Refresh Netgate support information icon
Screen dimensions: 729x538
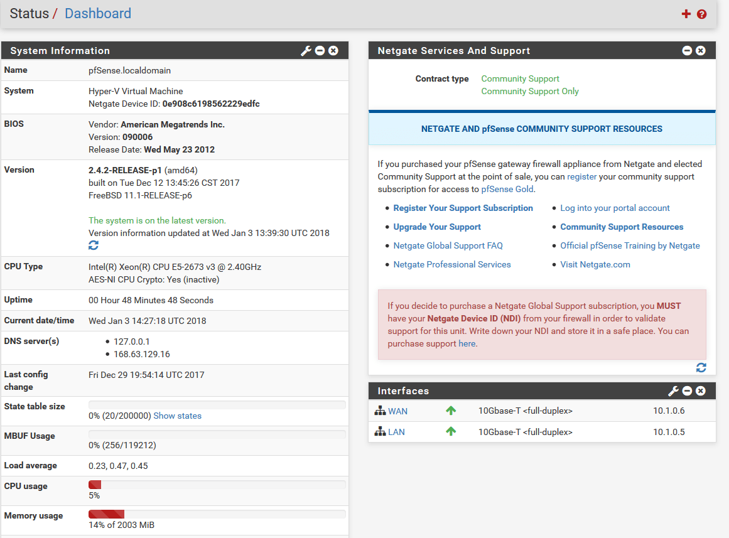point(701,368)
